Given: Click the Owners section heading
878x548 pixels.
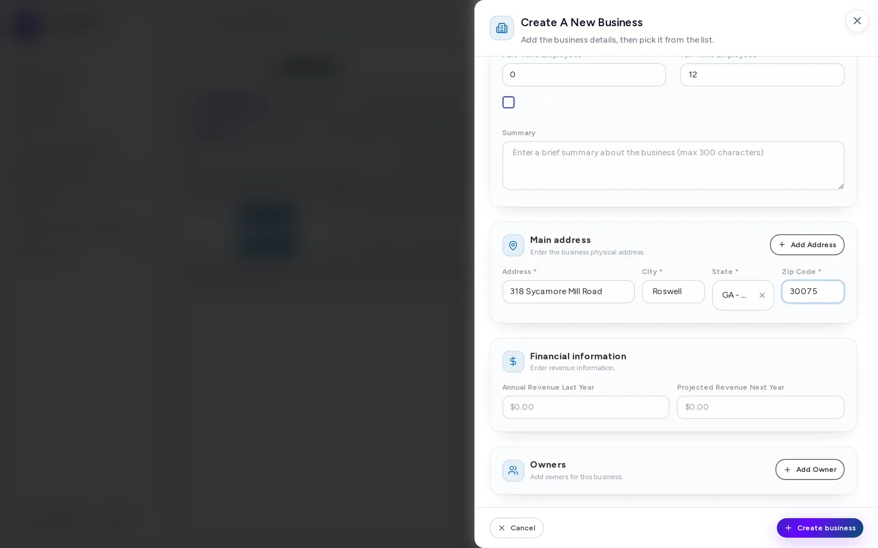Looking at the screenshot, I should click(548, 465).
